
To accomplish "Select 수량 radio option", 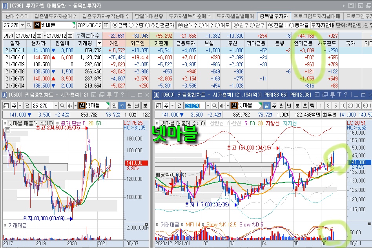I will pyautogui.click(x=131, y=25).
